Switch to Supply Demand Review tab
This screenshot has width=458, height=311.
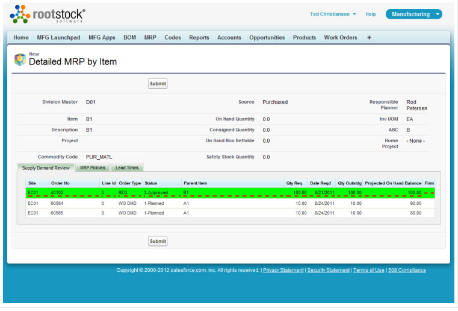pyautogui.click(x=46, y=168)
